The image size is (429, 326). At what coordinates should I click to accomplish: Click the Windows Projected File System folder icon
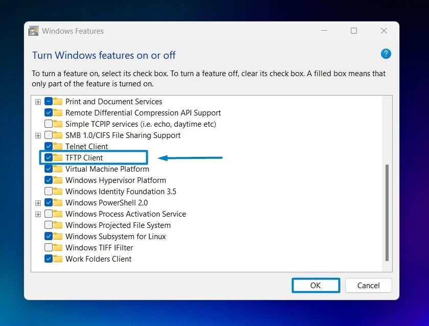click(58, 225)
